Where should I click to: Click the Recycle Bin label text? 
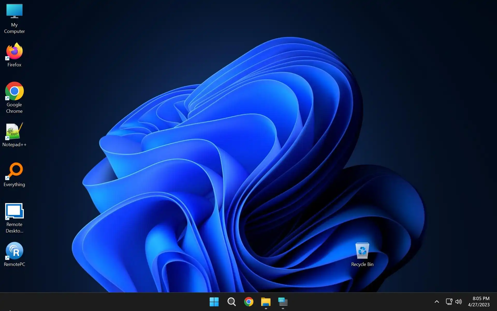(362, 264)
